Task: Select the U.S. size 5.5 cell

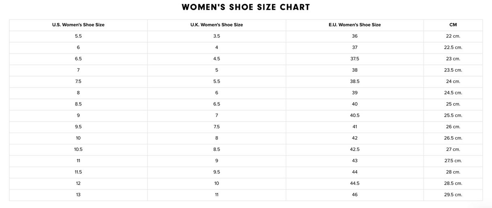Action: coord(78,36)
